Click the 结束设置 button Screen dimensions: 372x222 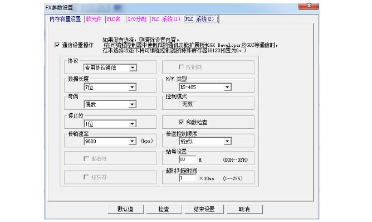204,209
